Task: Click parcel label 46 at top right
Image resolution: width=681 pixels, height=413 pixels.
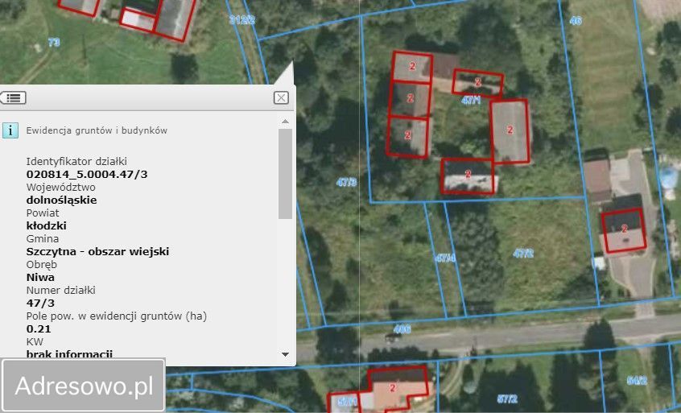Action: pos(575,21)
